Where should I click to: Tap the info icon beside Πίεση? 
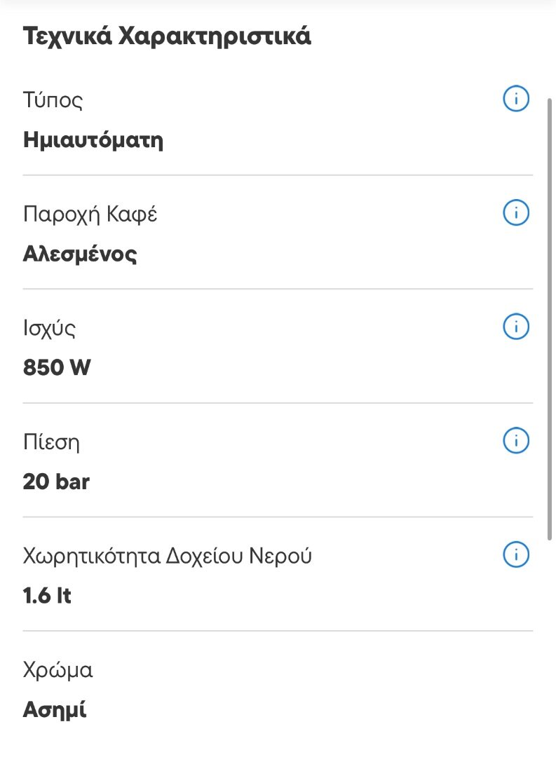coord(516,441)
